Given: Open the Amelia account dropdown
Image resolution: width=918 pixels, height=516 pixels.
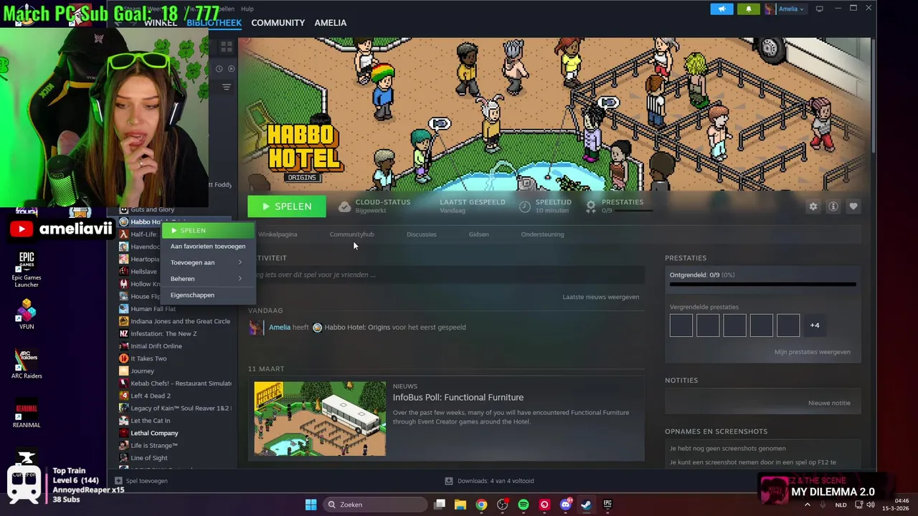Looking at the screenshot, I should pyautogui.click(x=787, y=9).
